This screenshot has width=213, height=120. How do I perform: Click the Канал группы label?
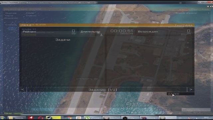point(14,113)
